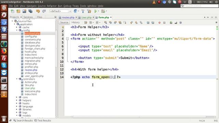Viewport: 219px width, 123px height.
Task: Open the Debug Project dropdown arrow
Action: tap(106, 11)
